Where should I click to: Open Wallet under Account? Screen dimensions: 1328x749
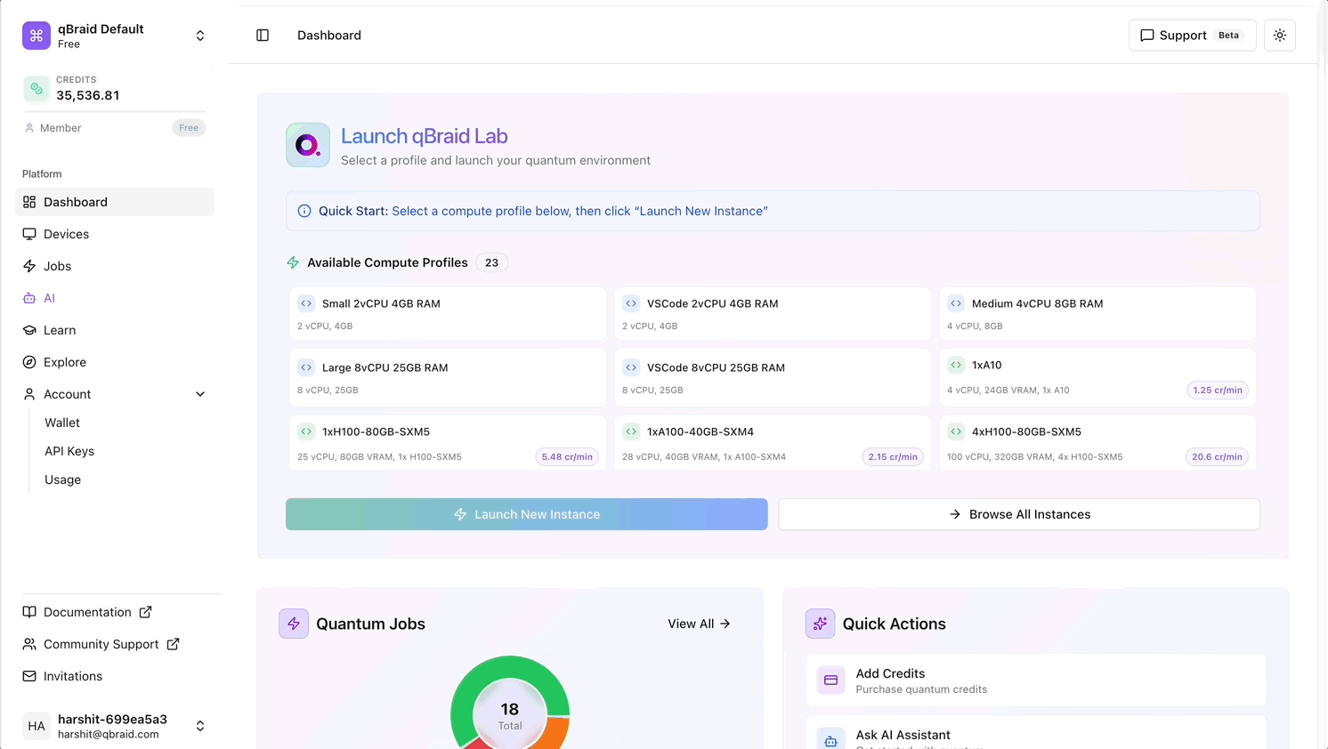tap(62, 423)
